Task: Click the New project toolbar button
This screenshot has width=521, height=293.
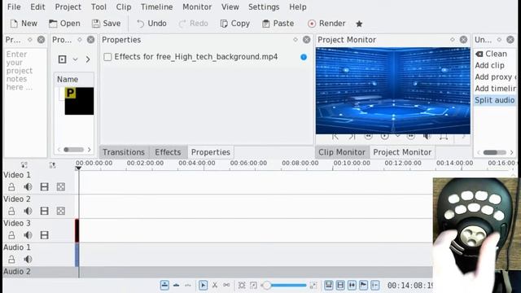Action: coord(24,24)
